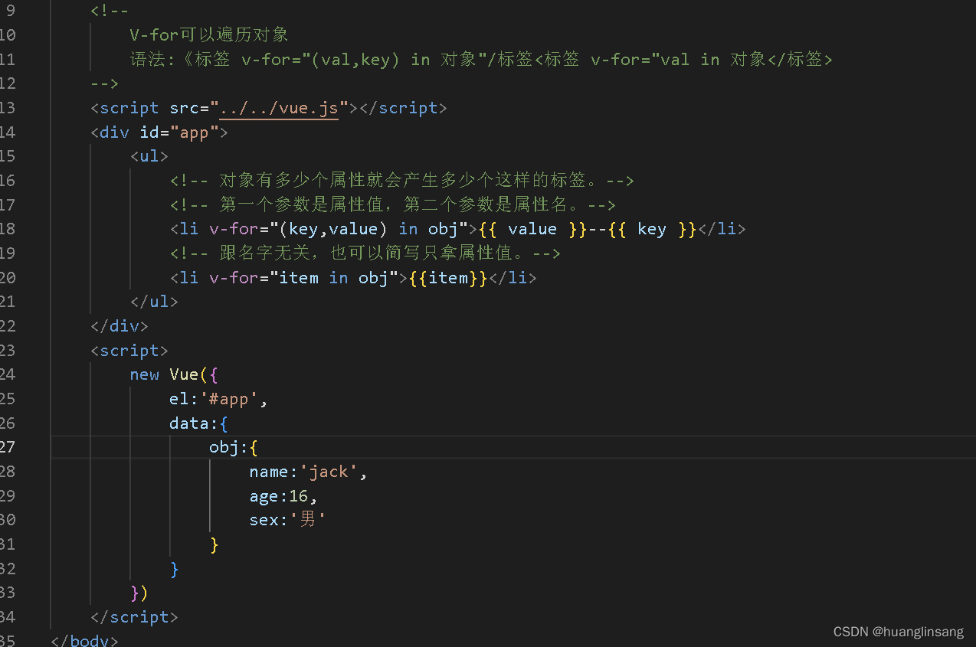
Task: Click the text 'V-for可以遍历对象' comment
Action: 209,35
